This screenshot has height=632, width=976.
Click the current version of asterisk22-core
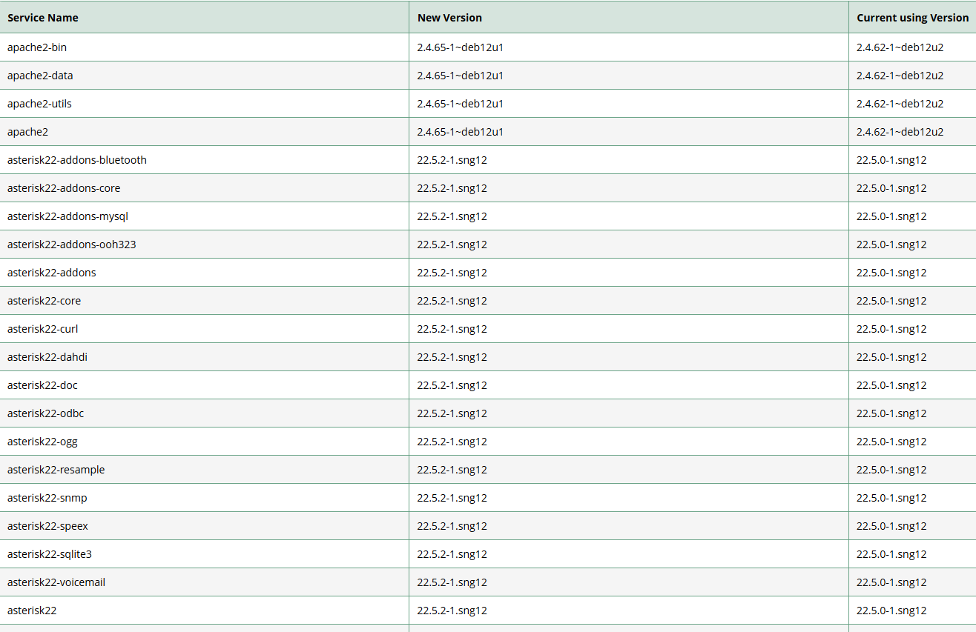pyautogui.click(x=891, y=301)
